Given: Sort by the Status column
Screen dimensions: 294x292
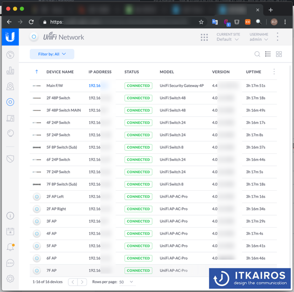Looking at the screenshot, I should (132, 72).
